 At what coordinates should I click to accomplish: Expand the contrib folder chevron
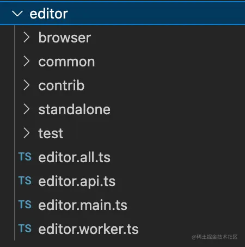tap(27, 85)
